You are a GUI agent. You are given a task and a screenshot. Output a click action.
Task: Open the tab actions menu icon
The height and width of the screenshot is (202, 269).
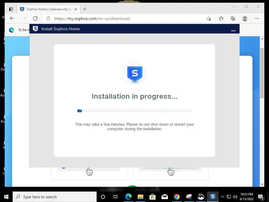[11, 9]
